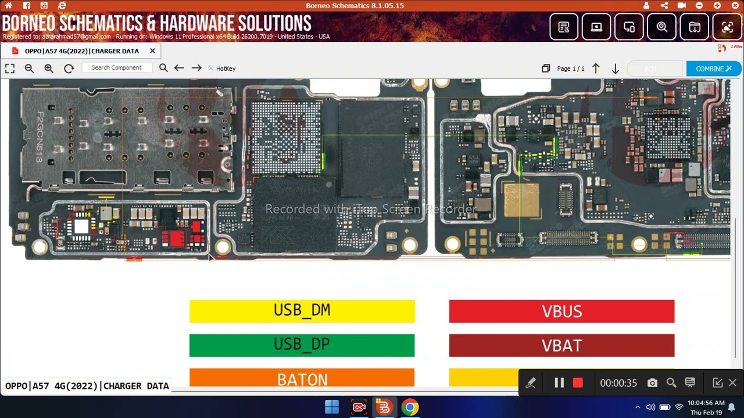Select the orange BATON legend swatch

pyautogui.click(x=302, y=377)
